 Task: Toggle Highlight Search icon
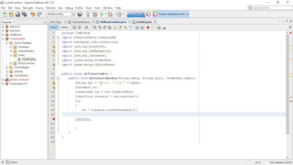pos(109,27)
